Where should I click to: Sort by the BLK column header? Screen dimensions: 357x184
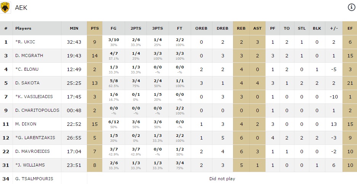pyautogui.click(x=317, y=29)
